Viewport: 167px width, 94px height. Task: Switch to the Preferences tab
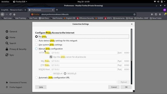[x=41, y=10]
